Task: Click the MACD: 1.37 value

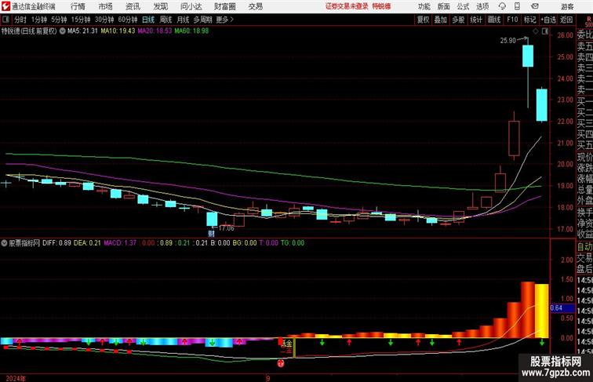Action: click(x=120, y=243)
